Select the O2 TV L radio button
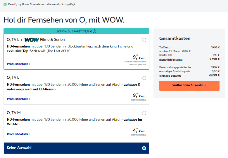Viewport: 228px width, 158px height. click(x=144, y=78)
